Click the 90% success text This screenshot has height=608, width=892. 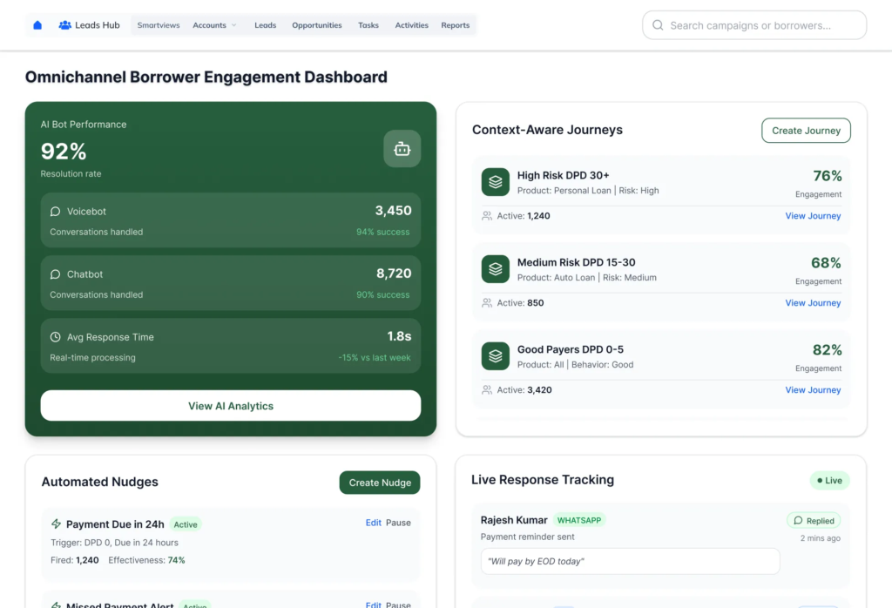(x=383, y=294)
